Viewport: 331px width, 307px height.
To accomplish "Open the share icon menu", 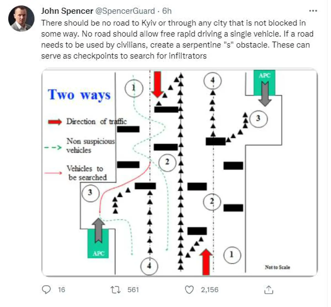I will [x=269, y=289].
